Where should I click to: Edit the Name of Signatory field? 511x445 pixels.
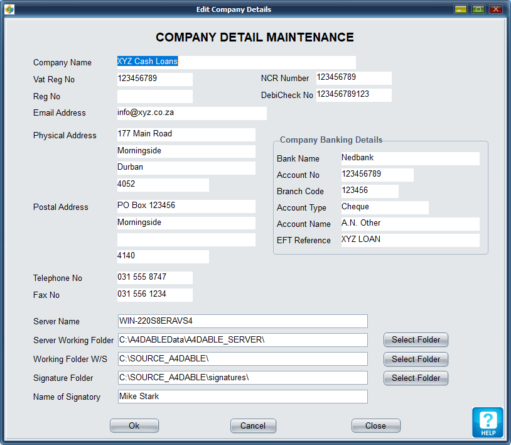[x=242, y=397]
